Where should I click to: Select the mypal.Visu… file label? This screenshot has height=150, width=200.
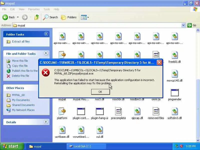coord(81,99)
